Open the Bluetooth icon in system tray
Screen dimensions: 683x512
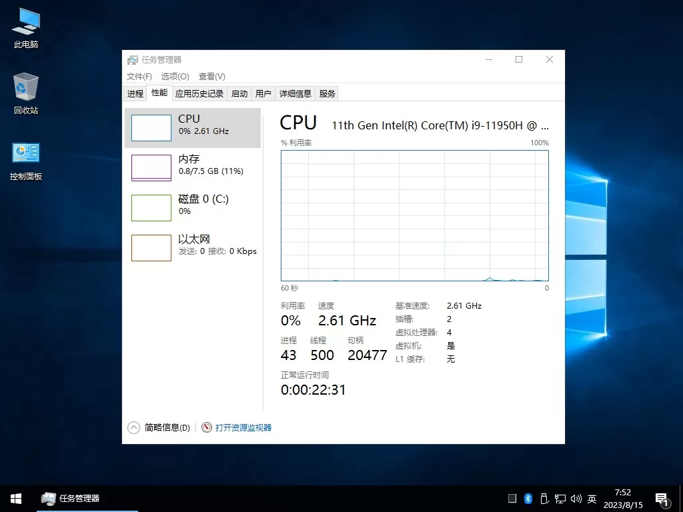point(528,498)
